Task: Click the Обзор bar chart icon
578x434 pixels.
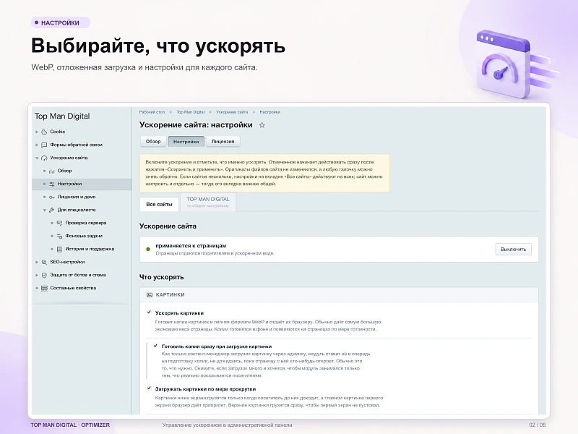Action: (52, 171)
